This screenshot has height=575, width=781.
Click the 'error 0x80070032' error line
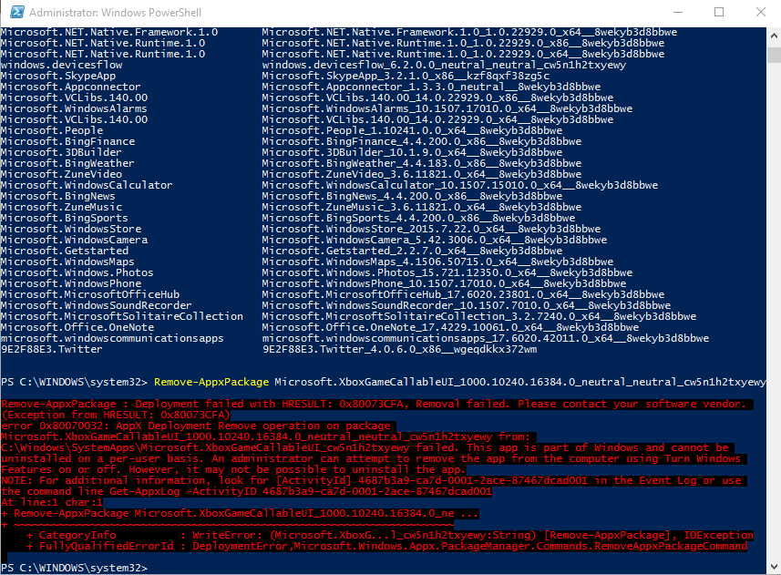click(x=196, y=426)
